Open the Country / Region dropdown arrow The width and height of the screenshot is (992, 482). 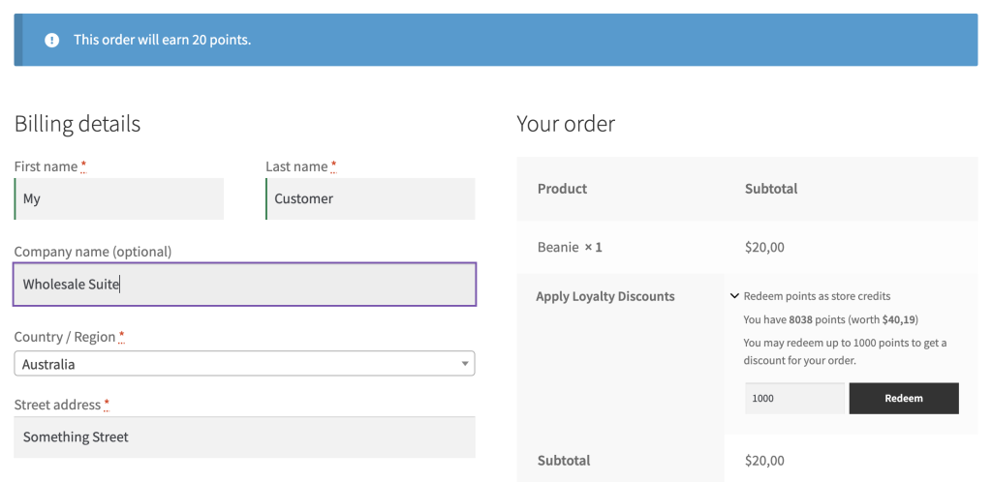465,364
